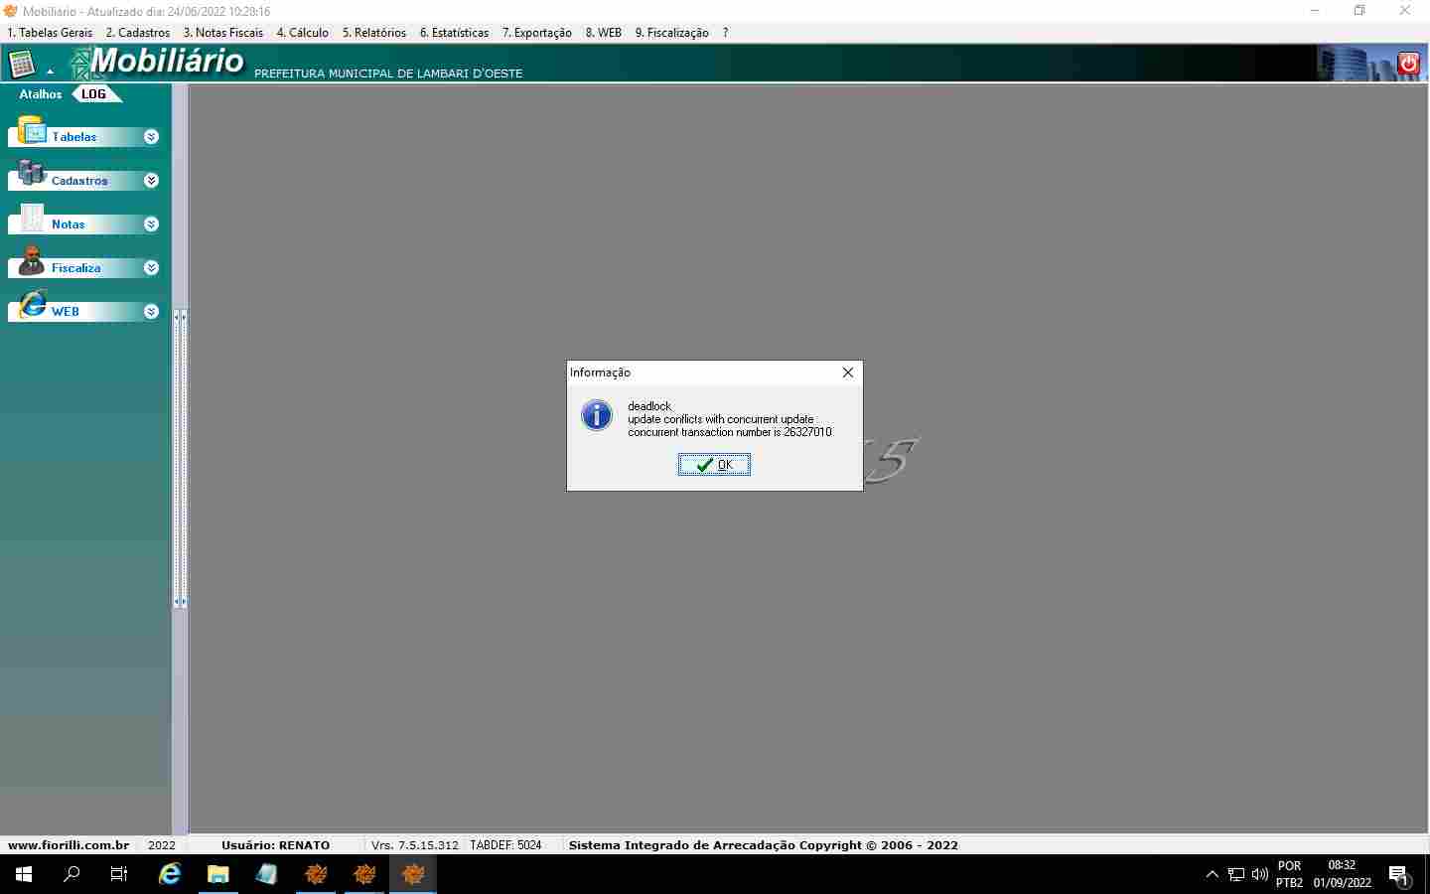Open File Explorer from the taskbar

point(218,874)
